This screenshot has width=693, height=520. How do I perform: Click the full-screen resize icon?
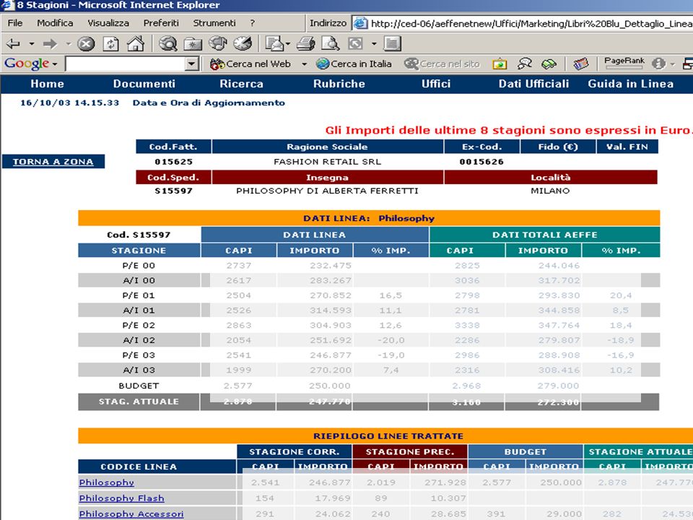tap(356, 43)
